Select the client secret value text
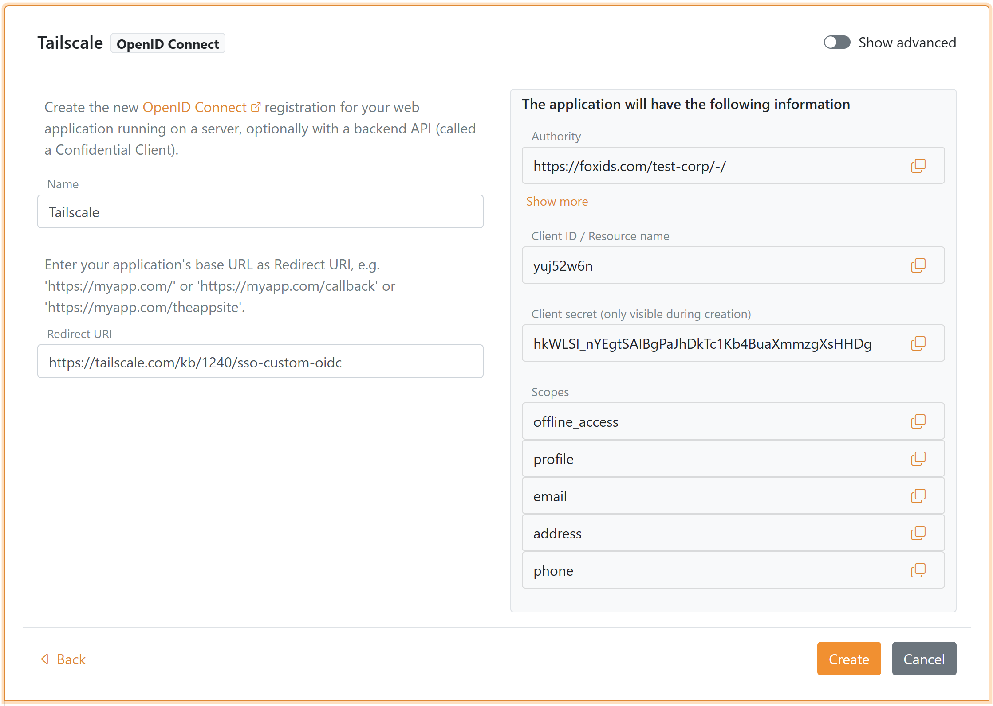Screen dimensions: 993x706 click(x=702, y=343)
